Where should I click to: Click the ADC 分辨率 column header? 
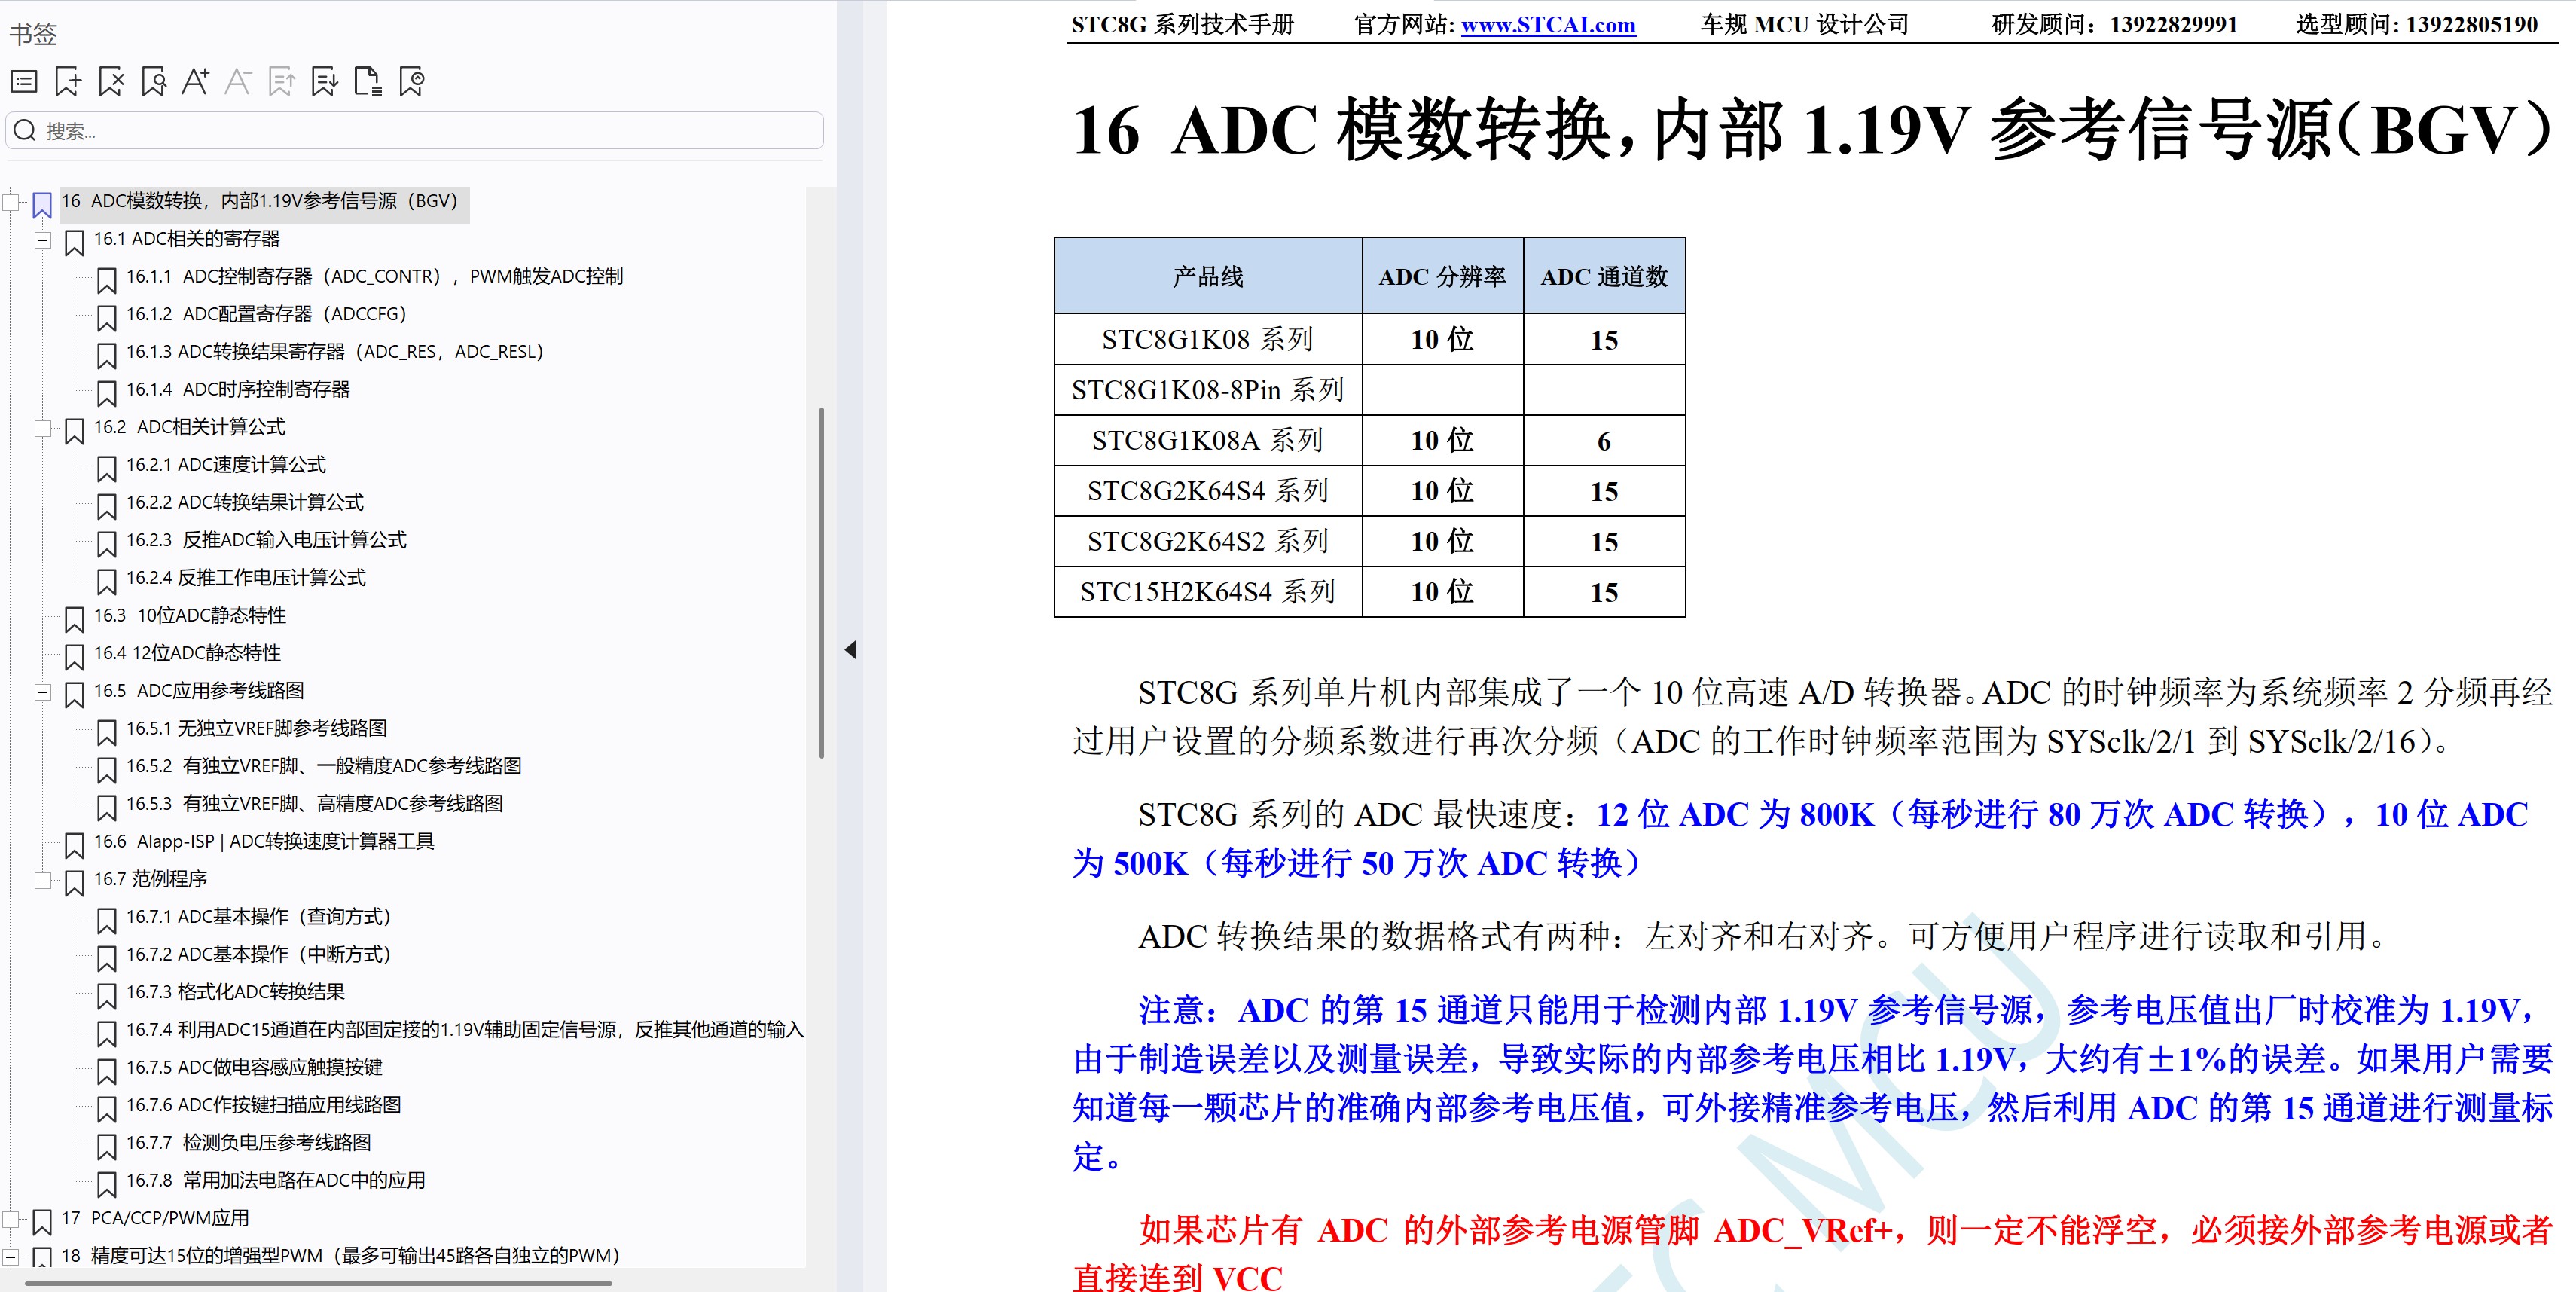(1443, 276)
